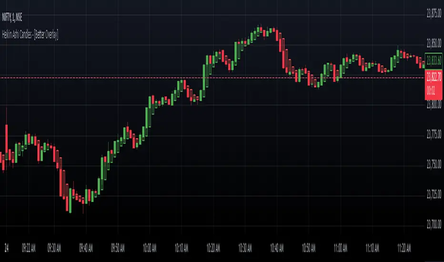
Task: Click the 09:30 AM time axis label
Action: click(x=54, y=248)
